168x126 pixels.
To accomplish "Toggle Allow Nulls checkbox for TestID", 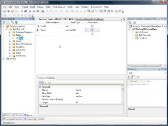I will pyautogui.click(x=92, y=26).
